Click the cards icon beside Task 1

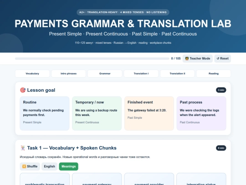pos(23,148)
